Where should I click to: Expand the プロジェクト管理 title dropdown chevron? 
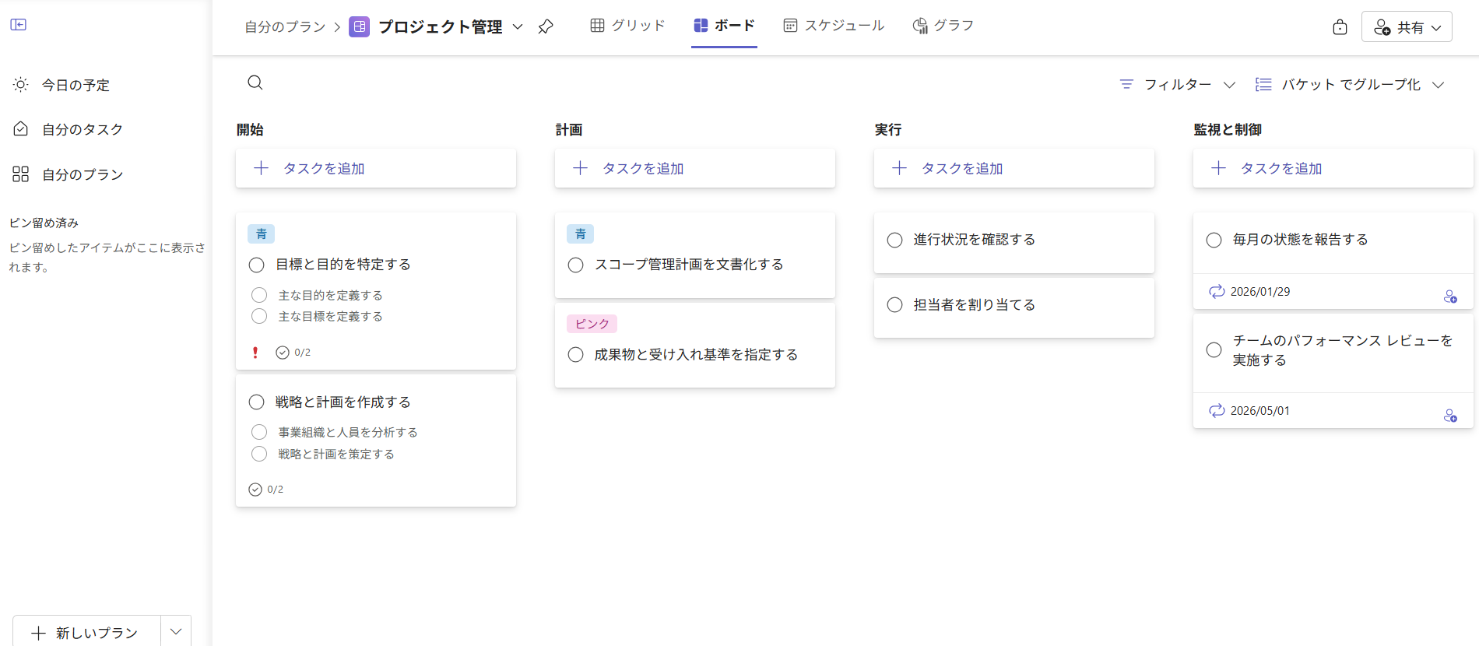tap(518, 27)
